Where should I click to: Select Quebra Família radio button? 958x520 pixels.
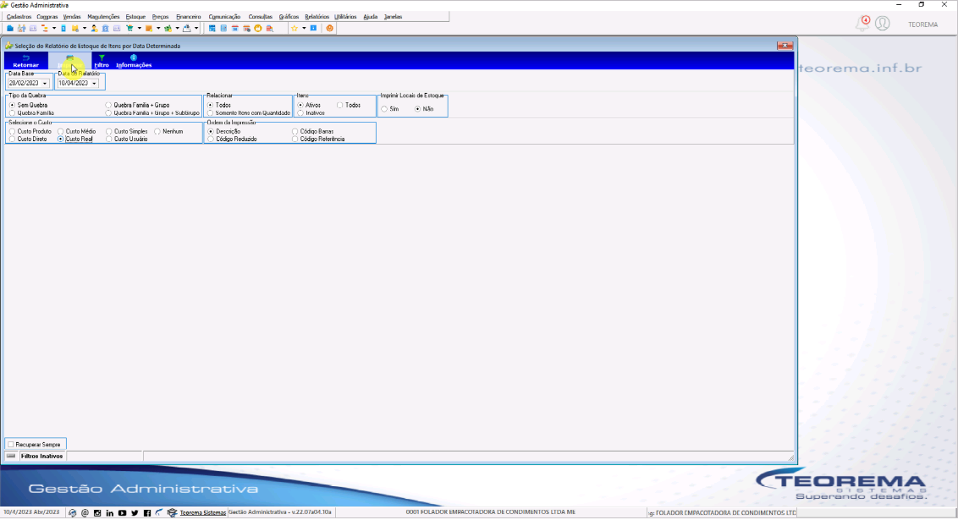pyautogui.click(x=12, y=113)
